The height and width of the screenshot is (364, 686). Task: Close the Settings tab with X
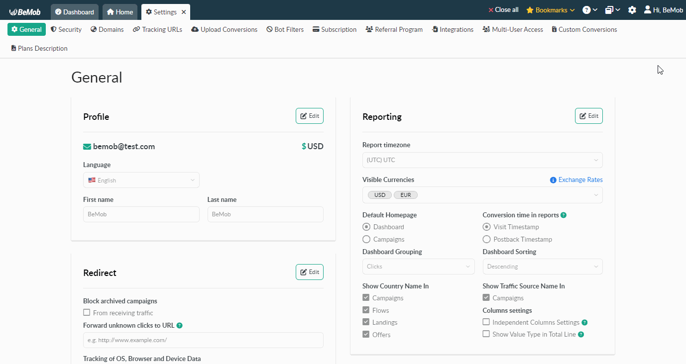point(184,12)
